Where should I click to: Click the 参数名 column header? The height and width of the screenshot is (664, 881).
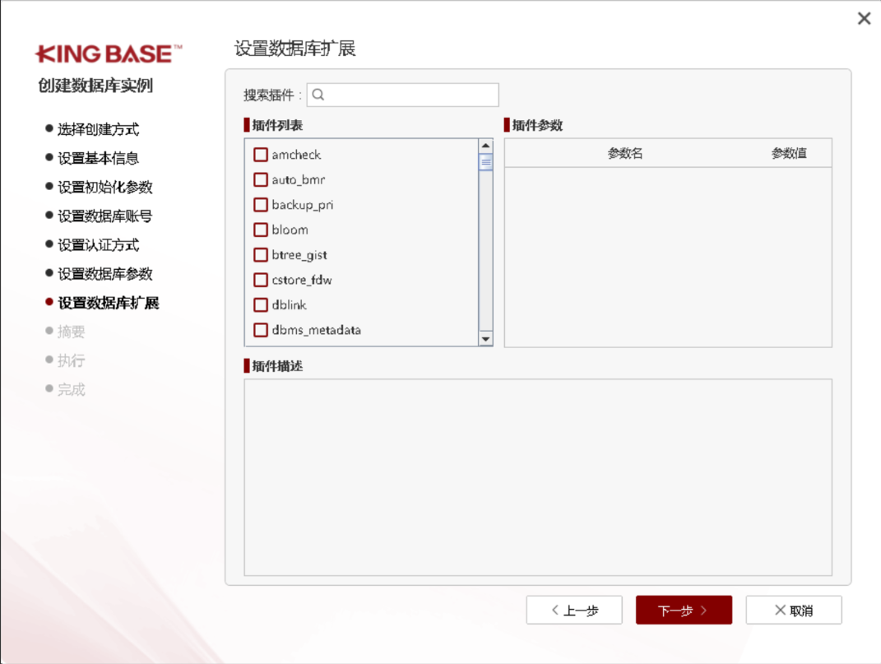[625, 153]
